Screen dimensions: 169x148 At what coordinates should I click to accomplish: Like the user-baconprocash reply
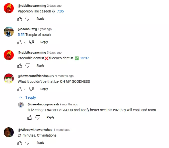[30, 117]
